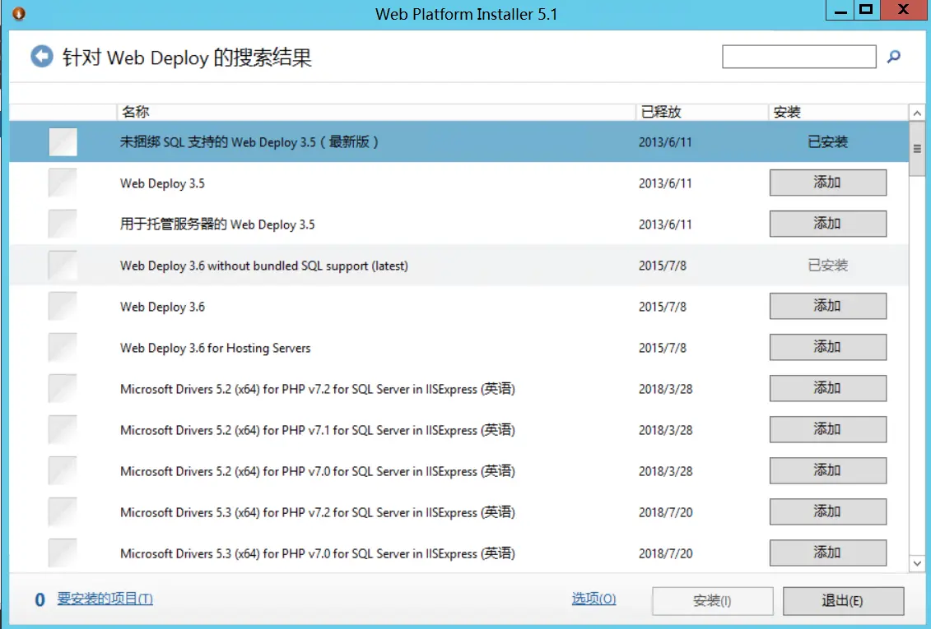
Task: Click the vertical scrollbar thumb
Action: (917, 149)
